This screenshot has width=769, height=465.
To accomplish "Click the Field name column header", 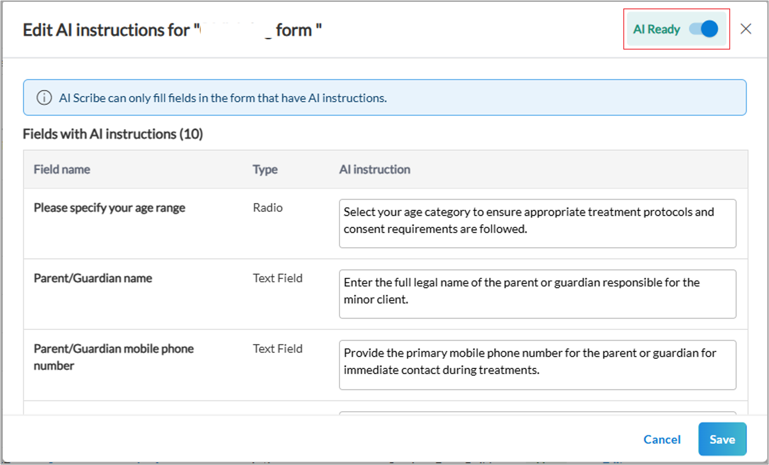I will point(62,169).
